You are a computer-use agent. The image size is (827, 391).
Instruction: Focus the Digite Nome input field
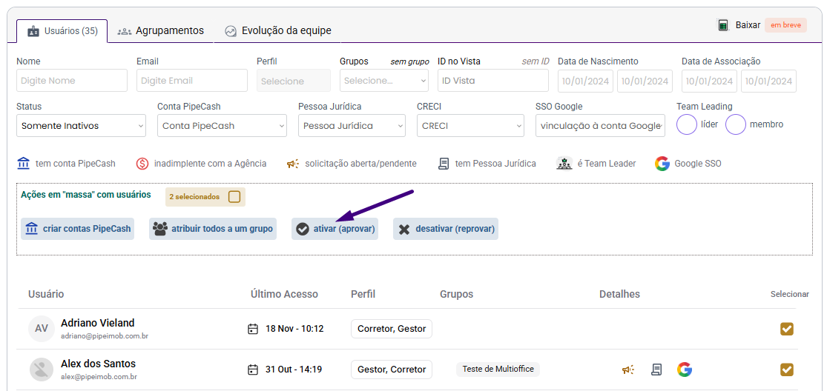point(72,81)
